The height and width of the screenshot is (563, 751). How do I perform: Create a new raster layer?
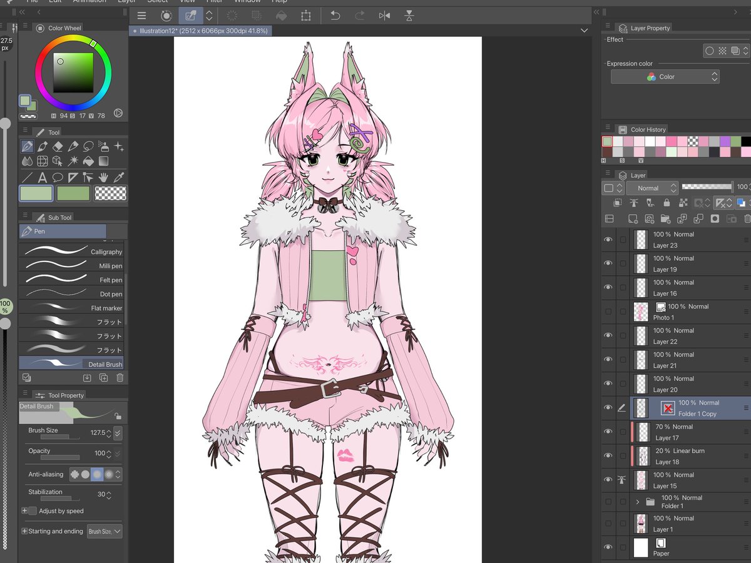point(633,218)
